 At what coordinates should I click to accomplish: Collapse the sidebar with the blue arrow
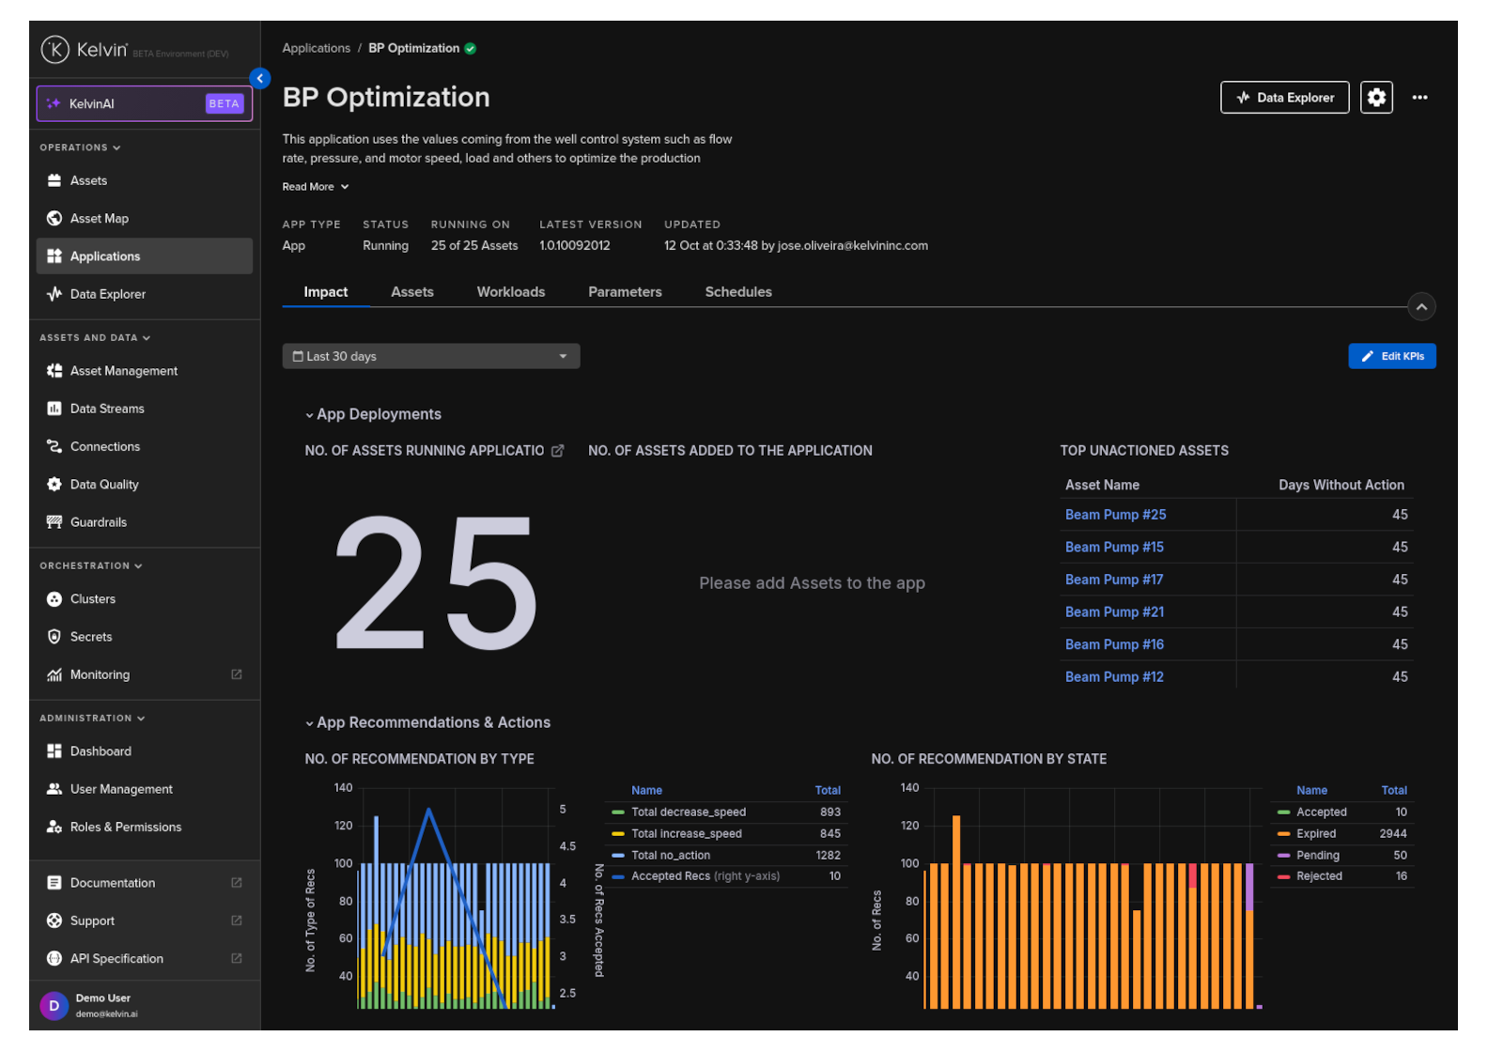(x=260, y=79)
